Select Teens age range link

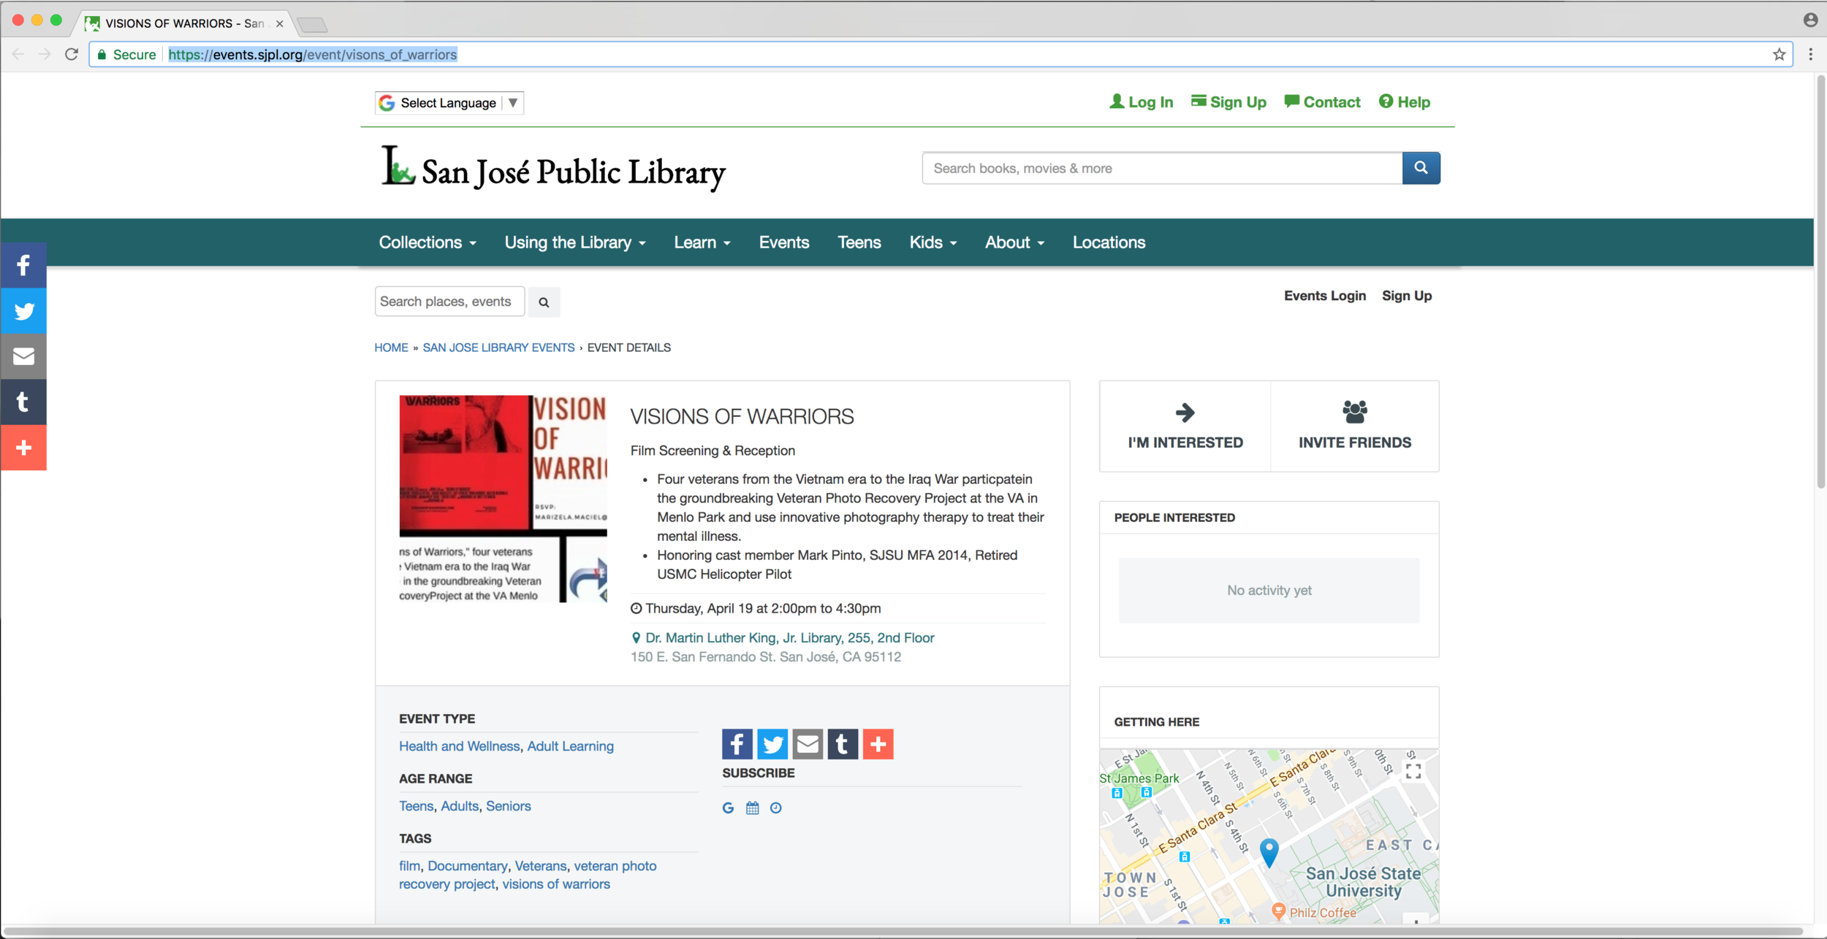(x=416, y=806)
